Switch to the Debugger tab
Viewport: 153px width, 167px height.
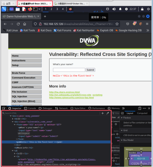tap(46, 108)
